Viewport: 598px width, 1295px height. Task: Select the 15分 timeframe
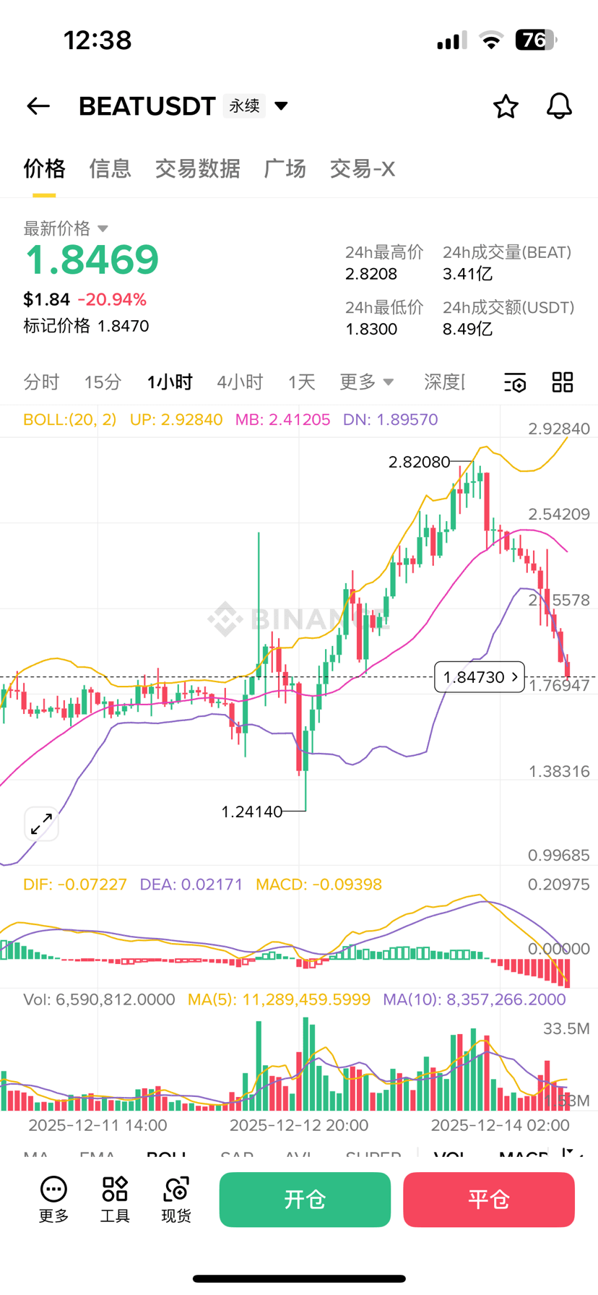[103, 382]
